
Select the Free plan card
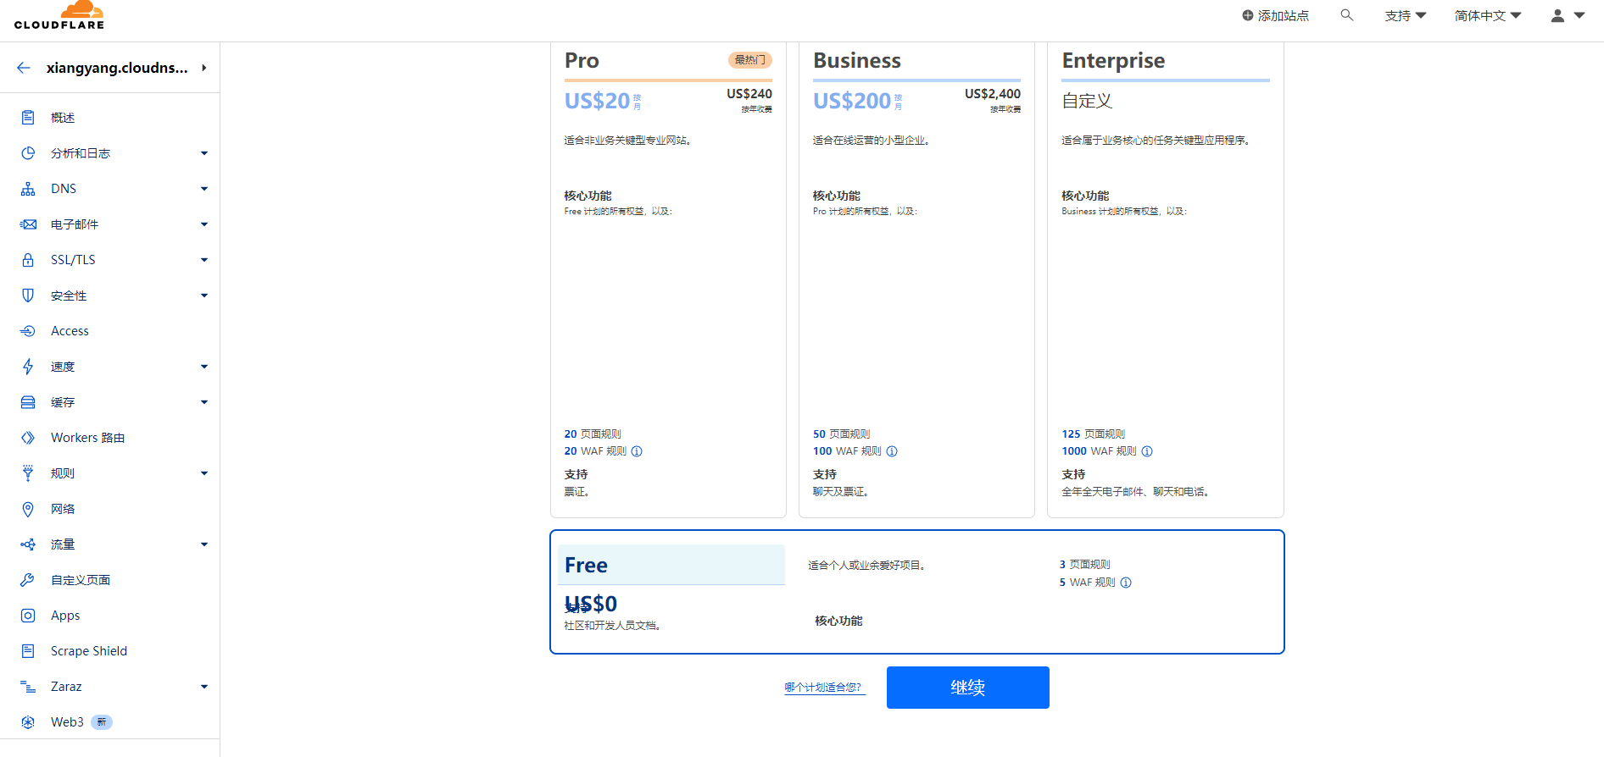pyautogui.click(x=917, y=592)
